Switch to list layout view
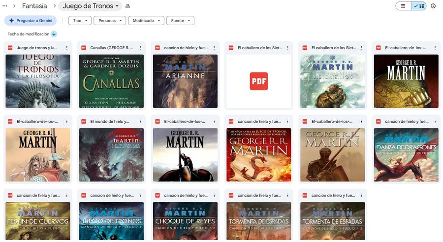Screen dimensions: 443x242 point(403,6)
